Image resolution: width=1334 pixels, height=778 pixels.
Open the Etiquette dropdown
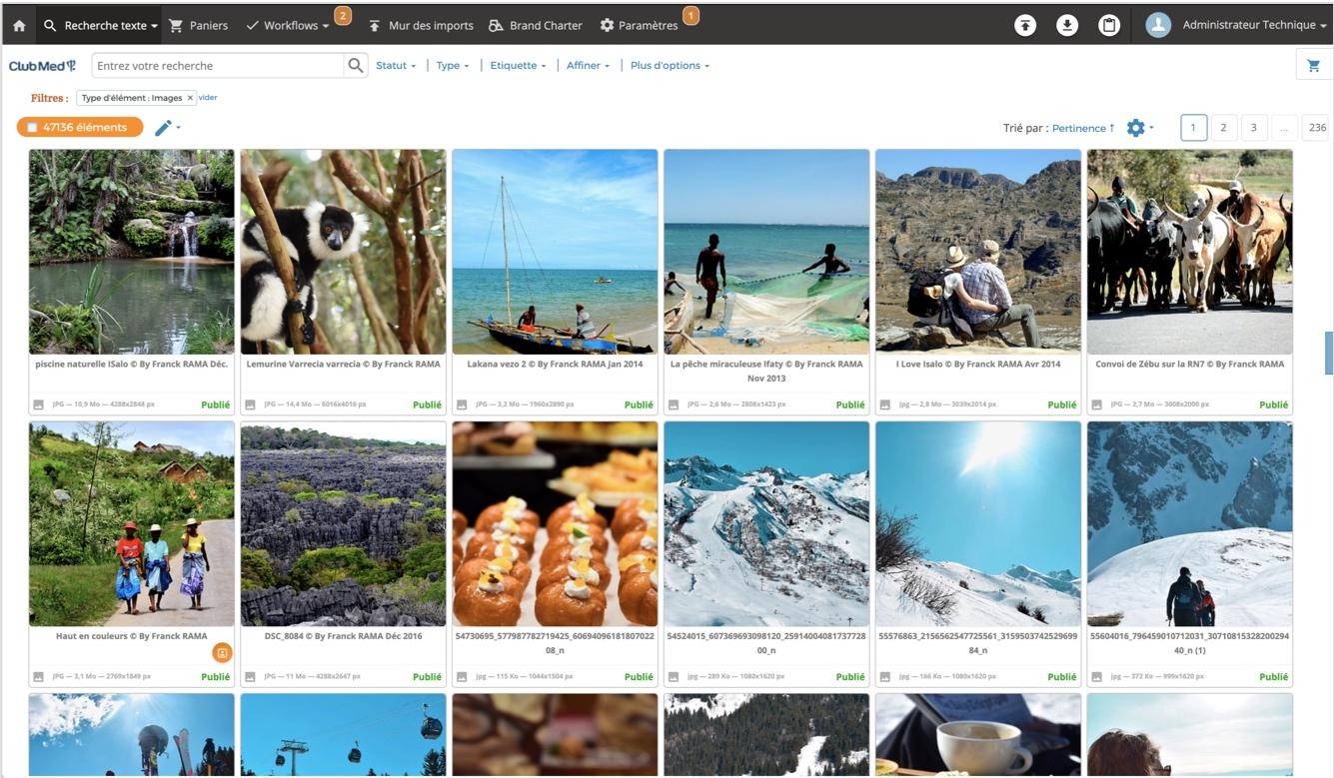(518, 66)
